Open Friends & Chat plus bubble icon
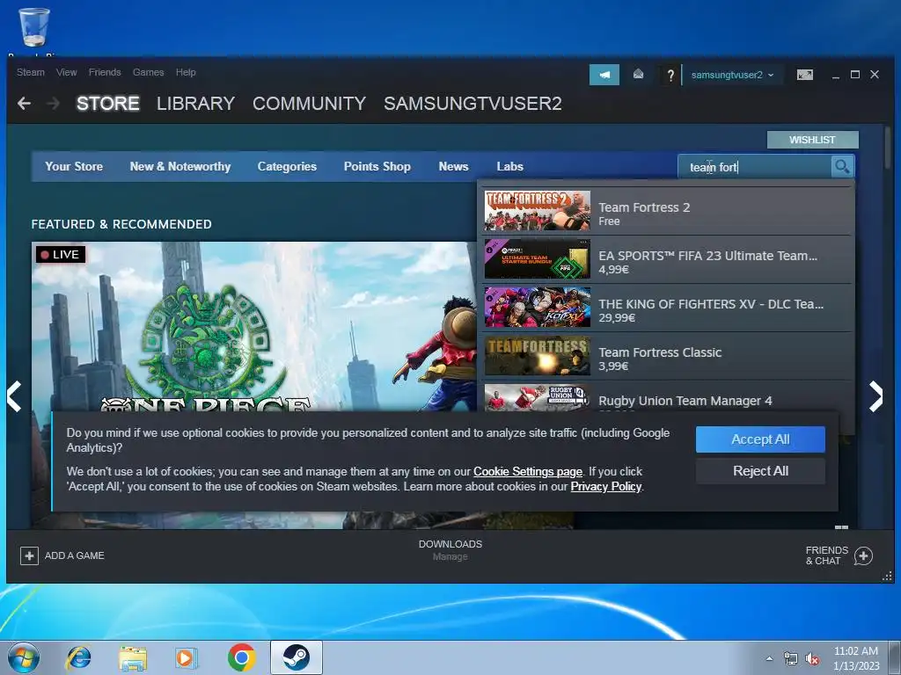Image resolution: width=901 pixels, height=675 pixels. pyautogui.click(x=863, y=555)
